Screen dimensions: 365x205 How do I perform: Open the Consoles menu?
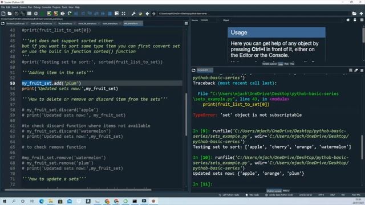46,7
